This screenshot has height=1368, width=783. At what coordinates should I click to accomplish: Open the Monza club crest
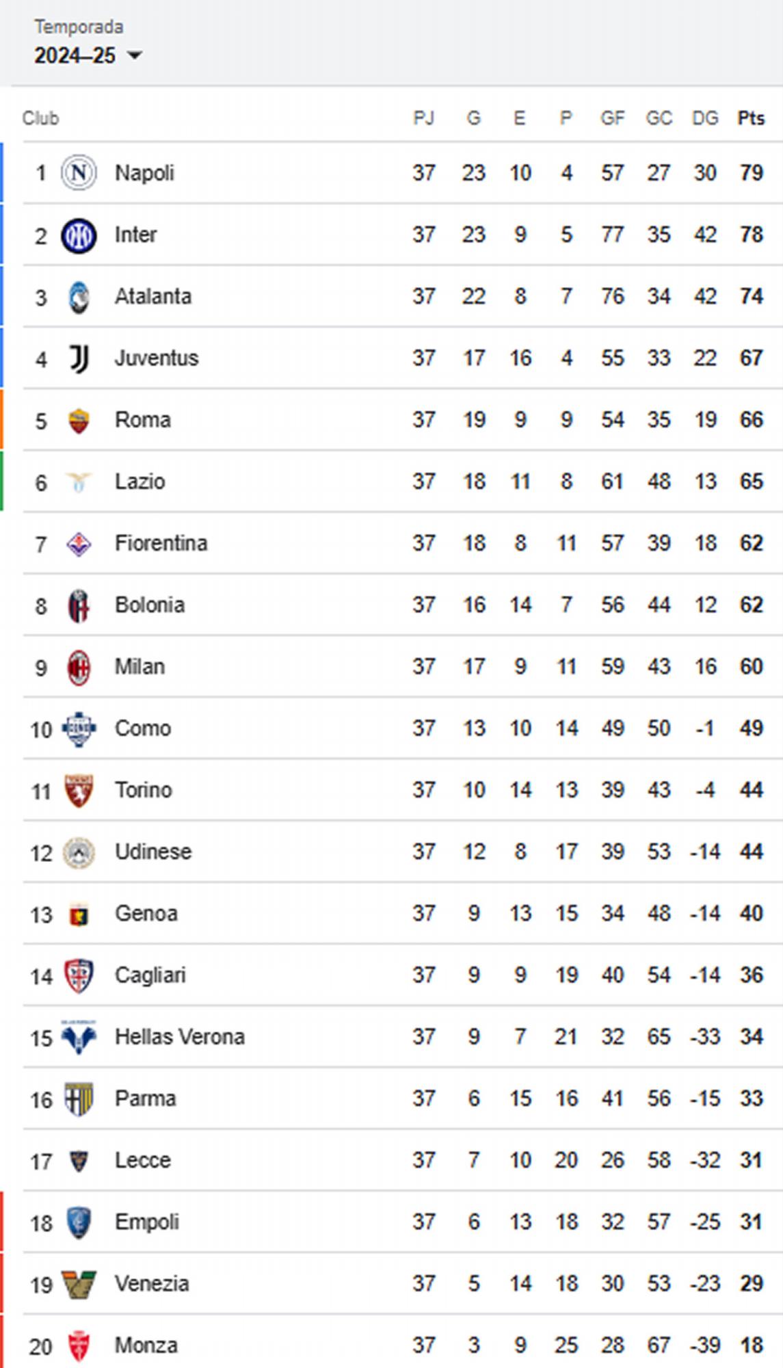[77, 1344]
